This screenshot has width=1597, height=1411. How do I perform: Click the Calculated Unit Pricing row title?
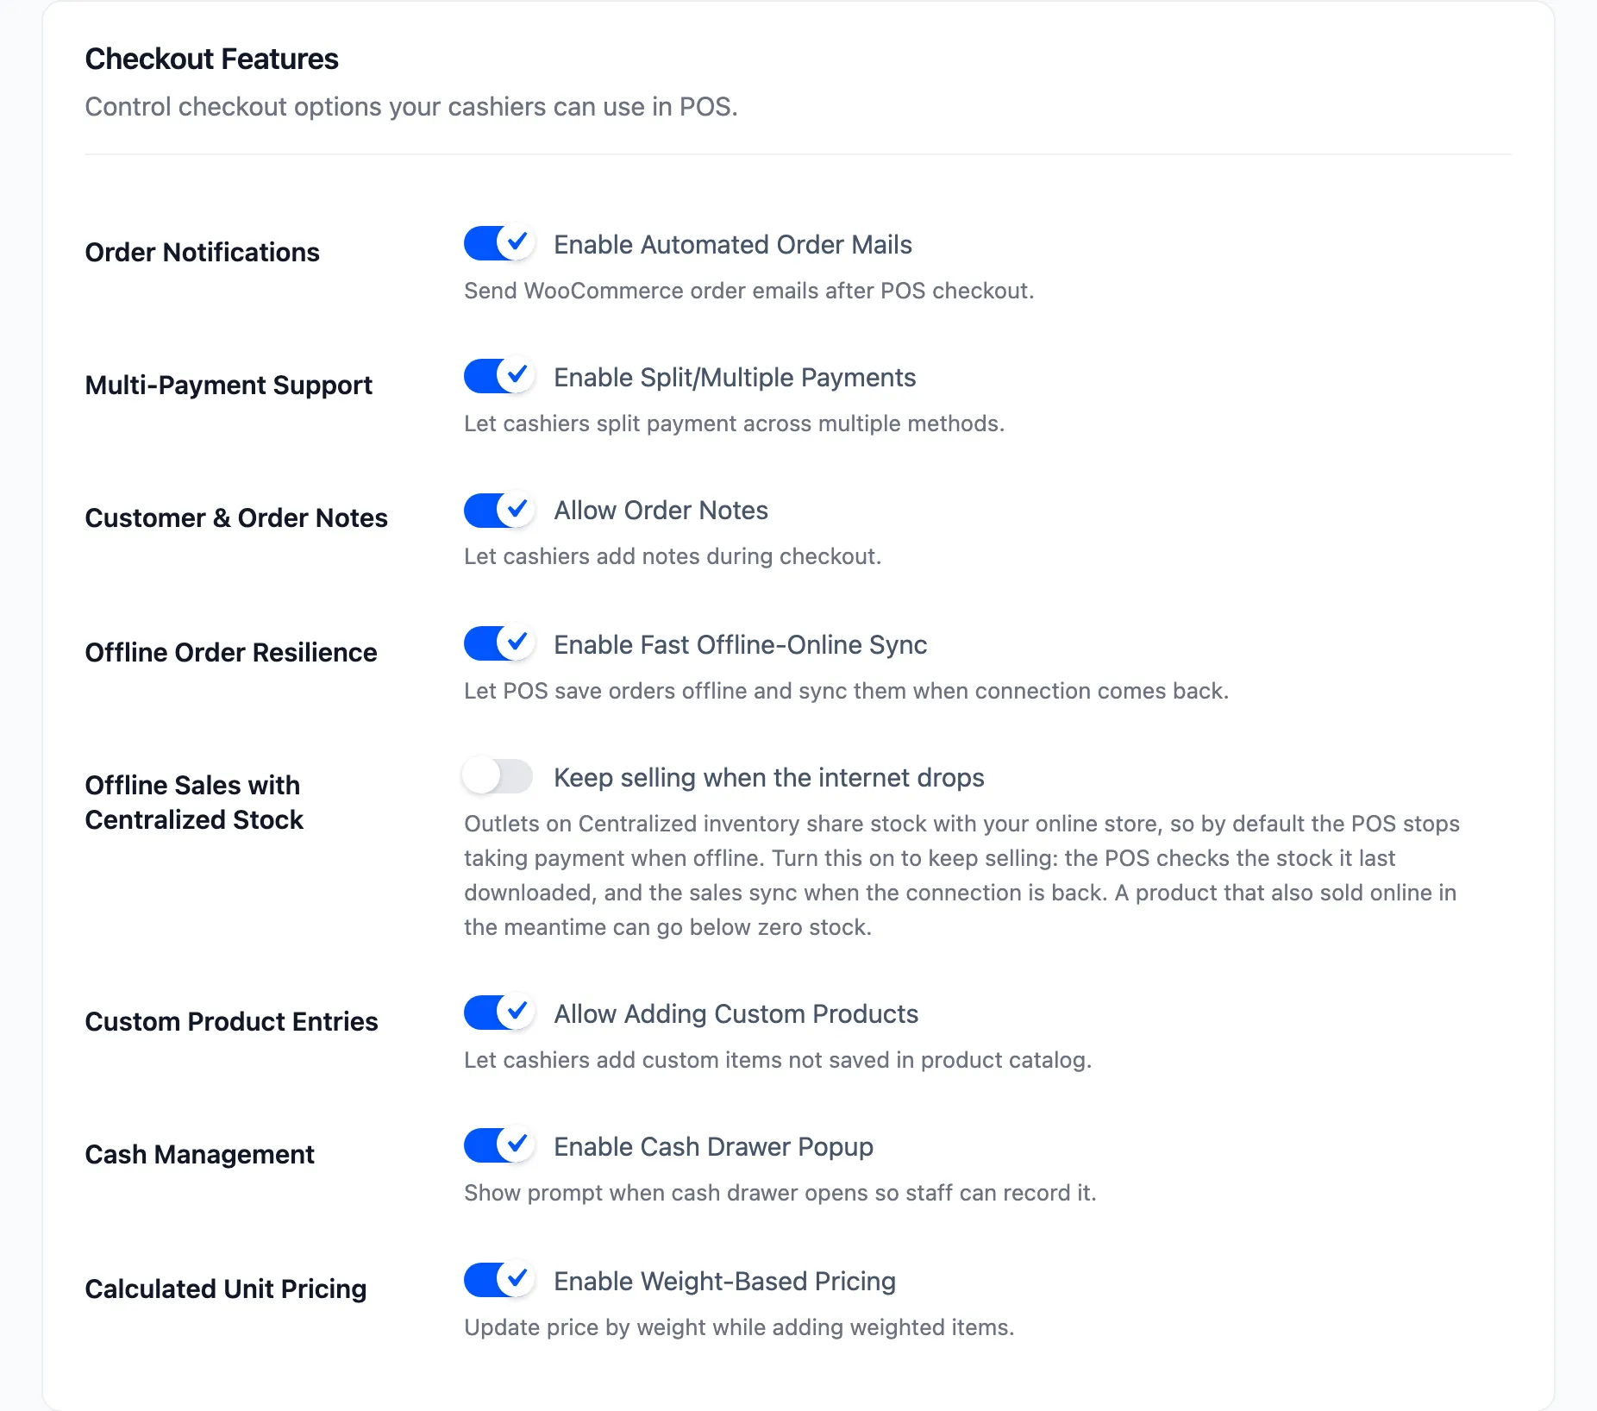[225, 1289]
